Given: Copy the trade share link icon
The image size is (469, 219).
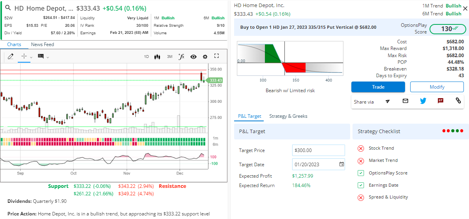Looking at the screenshot, I should [458, 100].
